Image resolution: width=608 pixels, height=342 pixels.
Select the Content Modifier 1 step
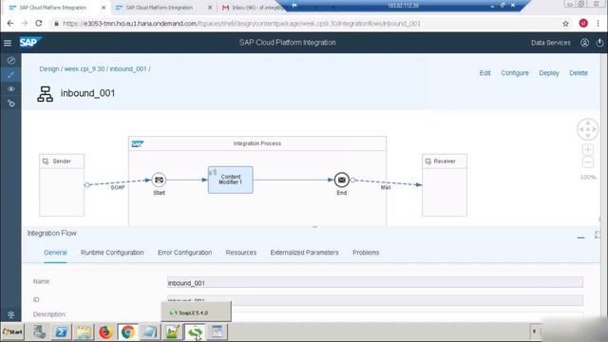(230, 180)
